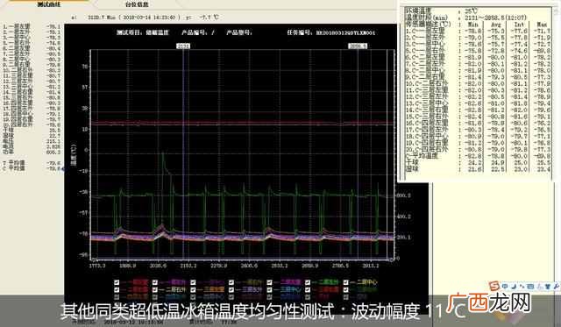Switch to the 测试曲线 tab
This screenshot has width=561, height=327.
click(x=49, y=4)
